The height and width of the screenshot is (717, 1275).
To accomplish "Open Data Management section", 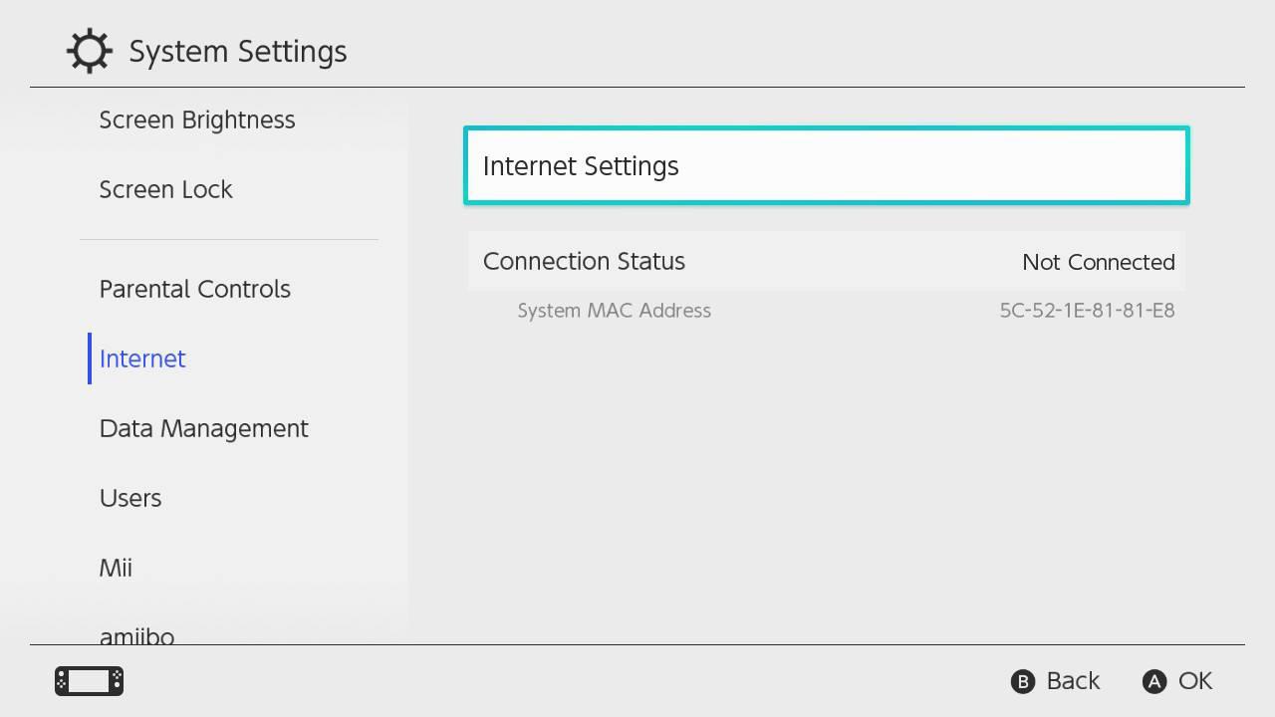I will tap(204, 429).
